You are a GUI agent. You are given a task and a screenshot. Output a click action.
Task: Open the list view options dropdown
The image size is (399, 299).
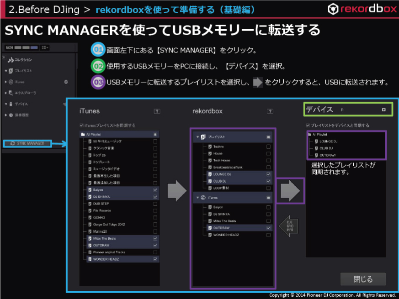tap(45, 47)
